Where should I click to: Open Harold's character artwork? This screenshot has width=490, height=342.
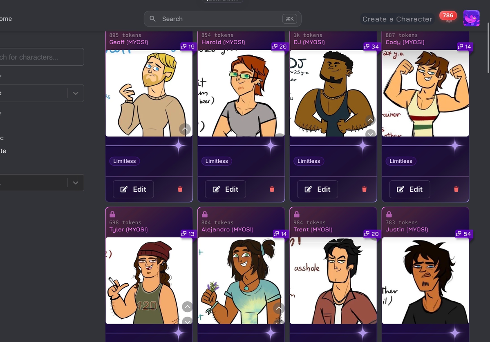tap(241, 93)
